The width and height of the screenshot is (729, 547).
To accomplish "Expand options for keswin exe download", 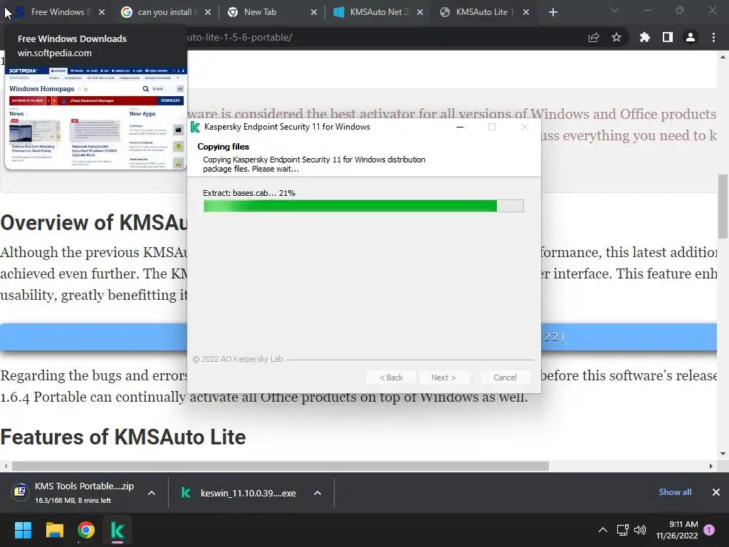I will pos(318,493).
